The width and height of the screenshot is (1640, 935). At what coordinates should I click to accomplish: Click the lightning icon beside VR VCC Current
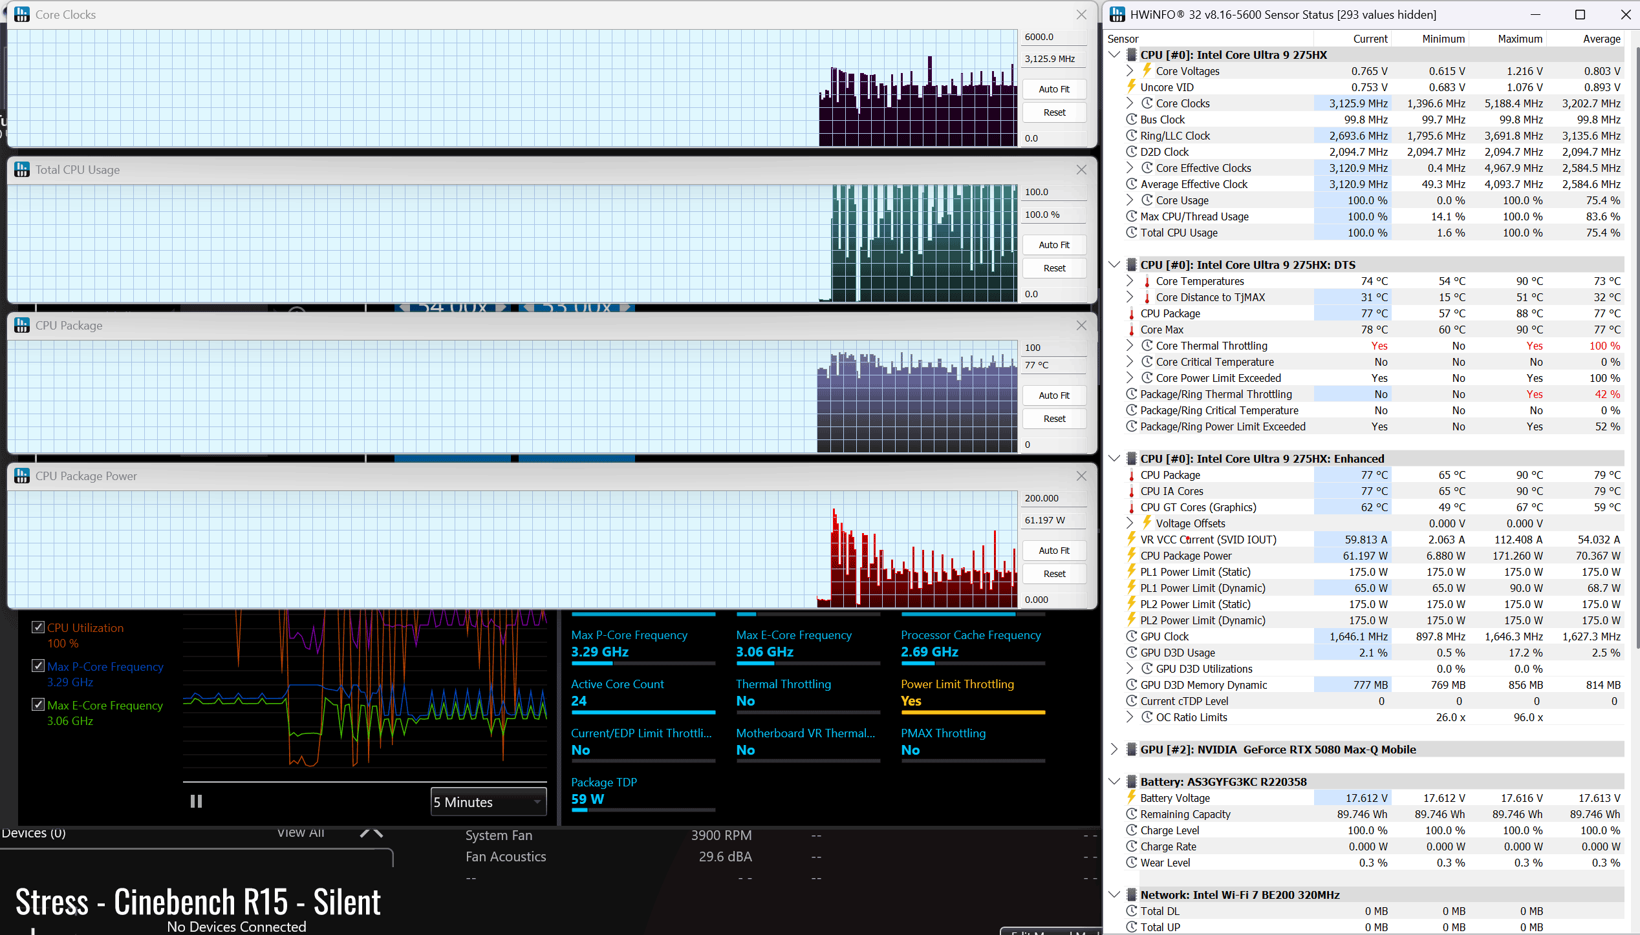[x=1132, y=539]
